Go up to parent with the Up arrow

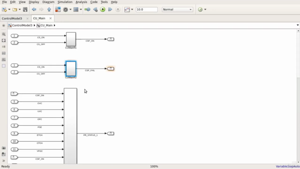(49, 9)
